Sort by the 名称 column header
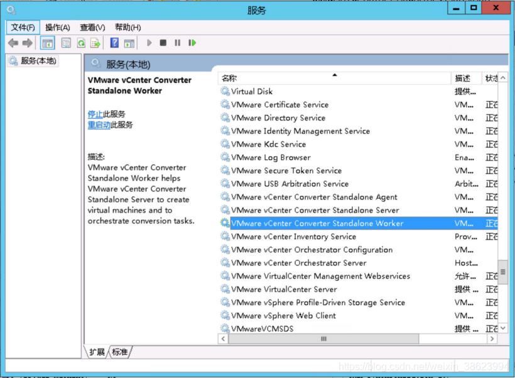The image size is (515, 378). (x=334, y=78)
